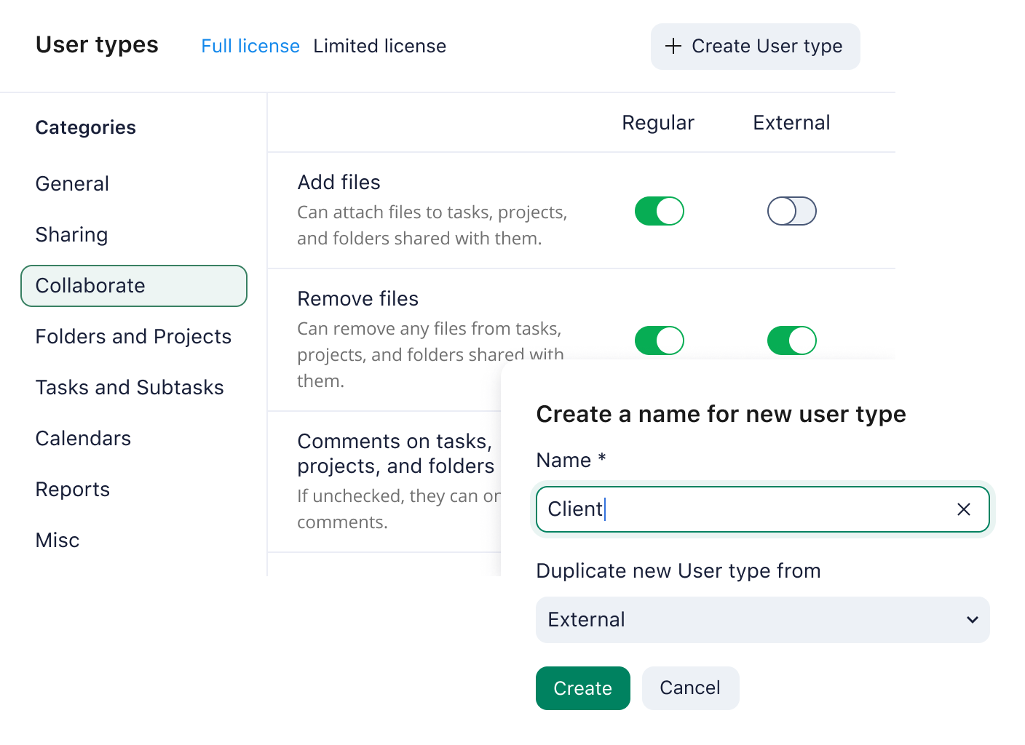Cancel the new user type dialog
Screen dimensions: 1025x745
click(x=690, y=688)
